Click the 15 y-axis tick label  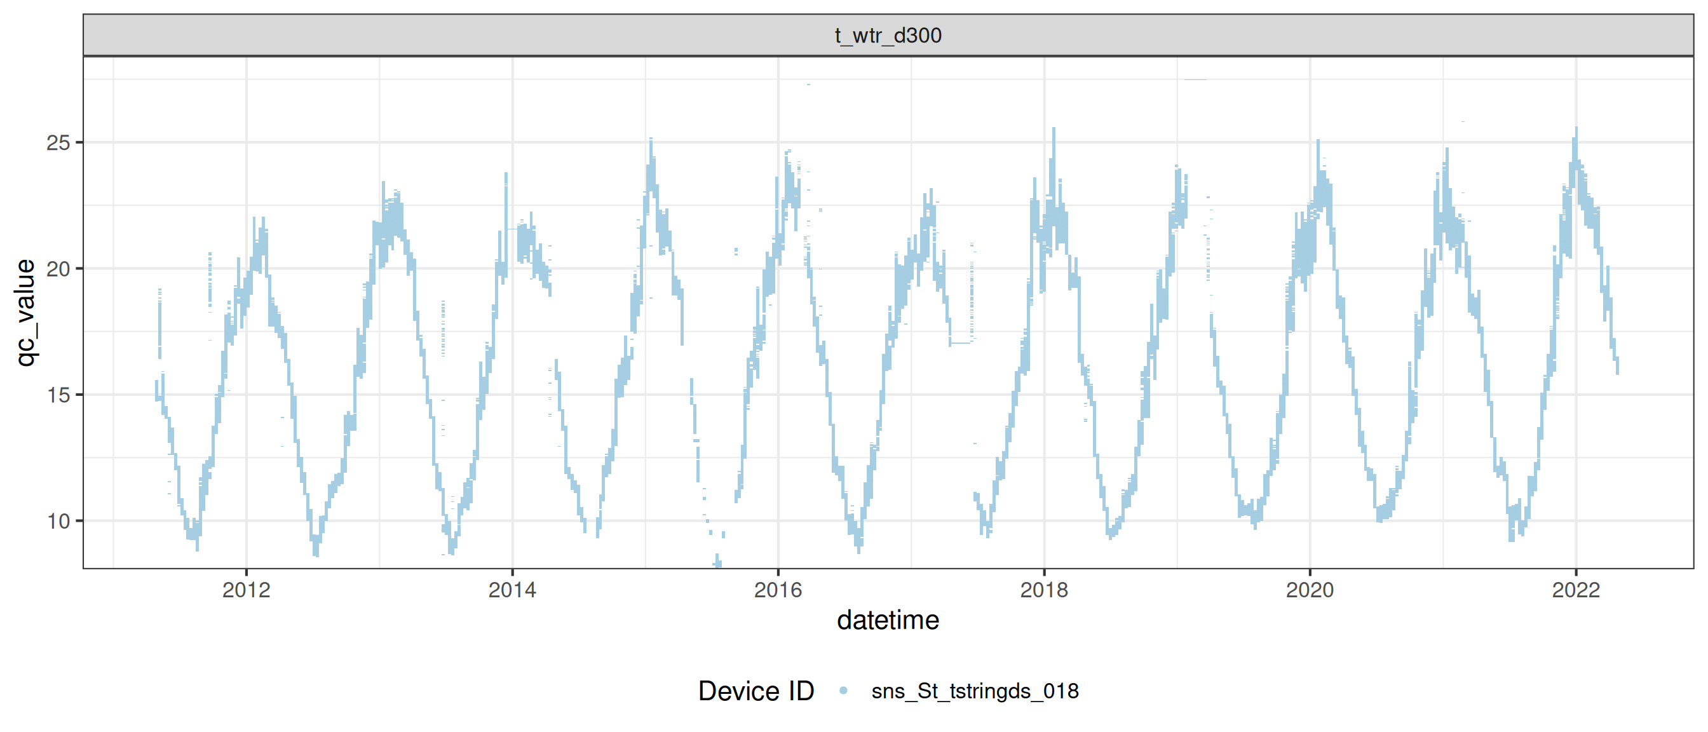(58, 395)
